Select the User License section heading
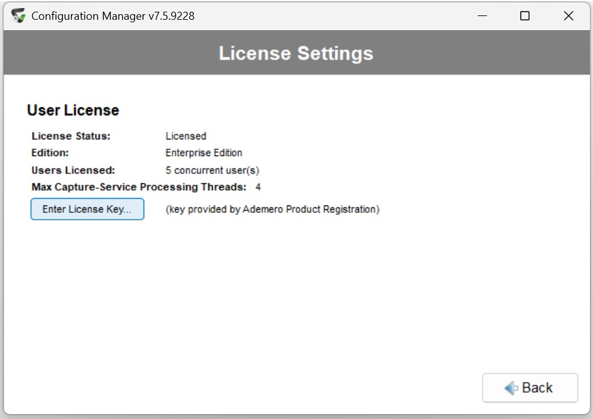Image resolution: width=593 pixels, height=419 pixels. pos(73,110)
